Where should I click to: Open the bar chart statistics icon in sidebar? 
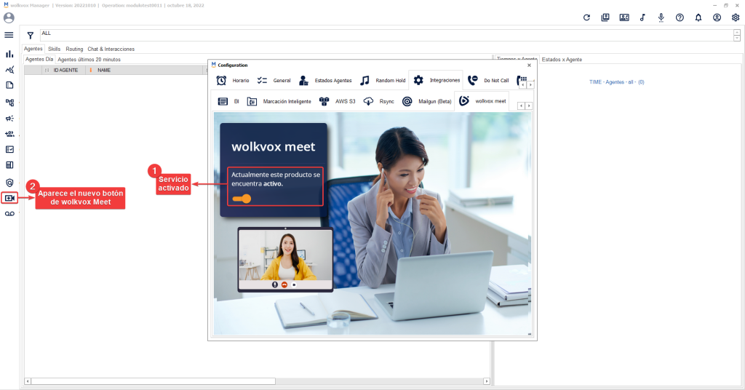[x=9, y=54]
